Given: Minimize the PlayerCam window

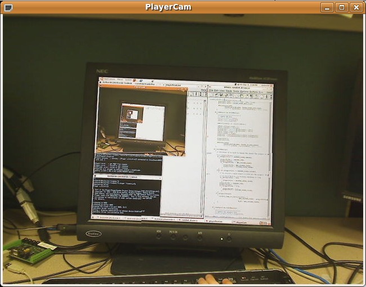Looking at the screenshot, I should click(x=327, y=7).
